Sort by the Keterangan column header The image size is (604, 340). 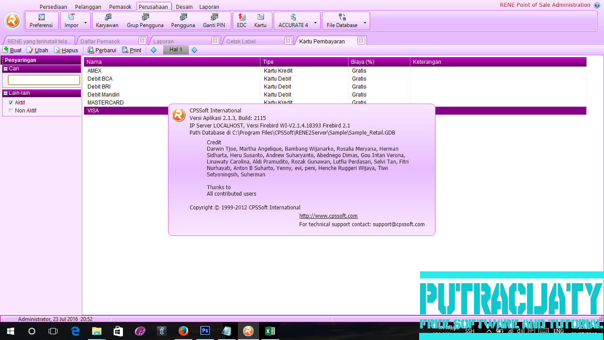(498, 62)
